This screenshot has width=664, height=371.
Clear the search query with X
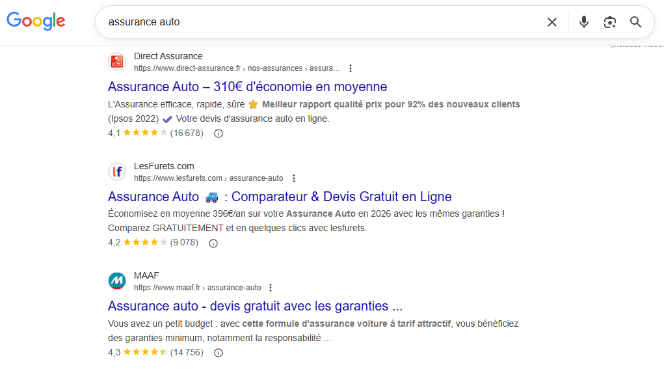(x=551, y=22)
